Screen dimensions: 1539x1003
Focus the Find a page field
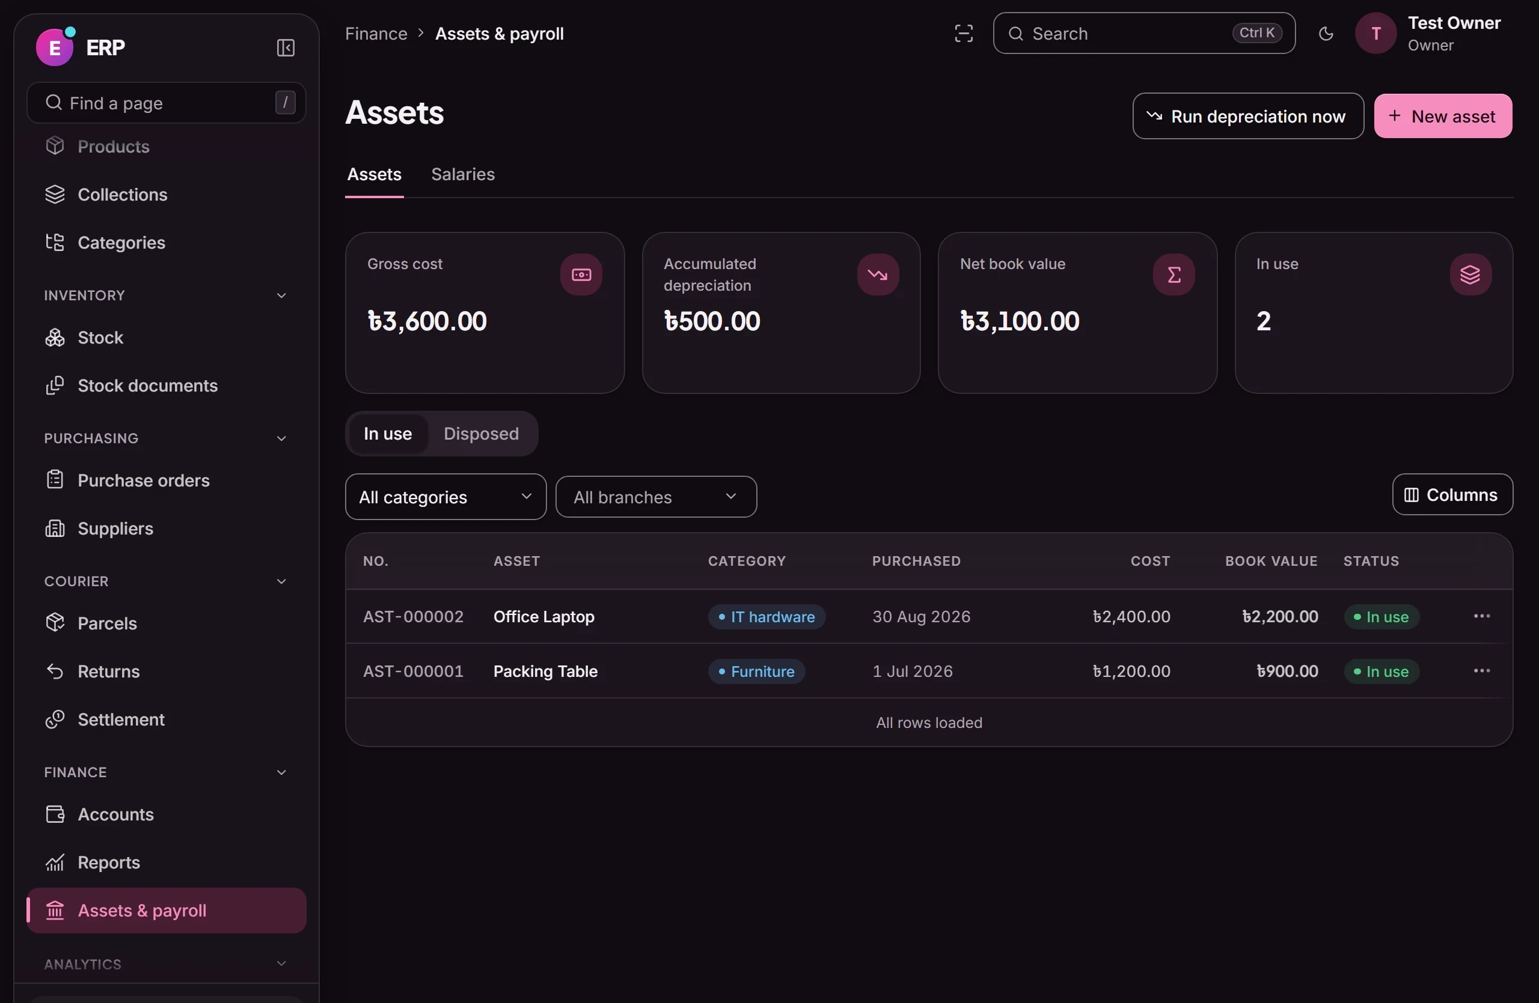[x=166, y=103]
